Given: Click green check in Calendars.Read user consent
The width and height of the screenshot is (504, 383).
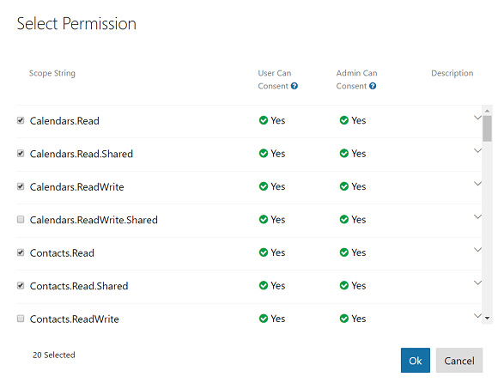Looking at the screenshot, I should click(264, 120).
